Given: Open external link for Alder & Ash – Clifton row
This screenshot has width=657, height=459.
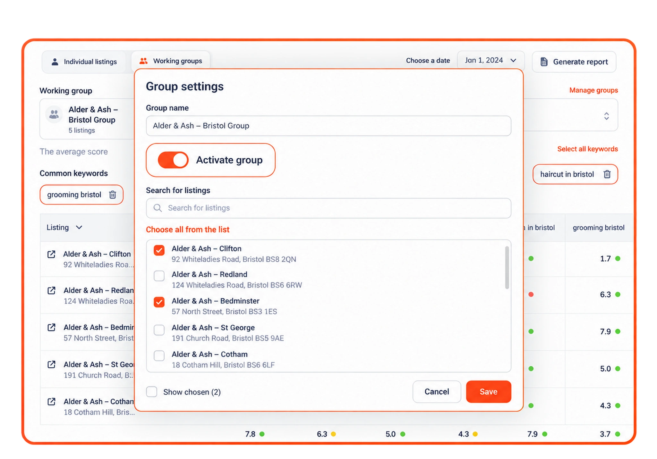Looking at the screenshot, I should tap(51, 254).
